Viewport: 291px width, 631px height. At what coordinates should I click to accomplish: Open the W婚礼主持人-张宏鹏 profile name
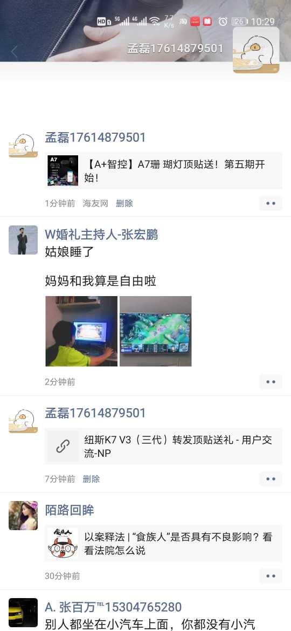pos(101,234)
